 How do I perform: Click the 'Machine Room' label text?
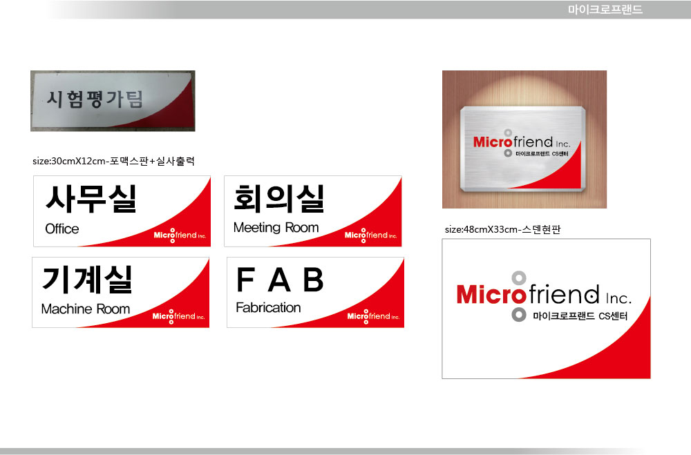[86, 309]
